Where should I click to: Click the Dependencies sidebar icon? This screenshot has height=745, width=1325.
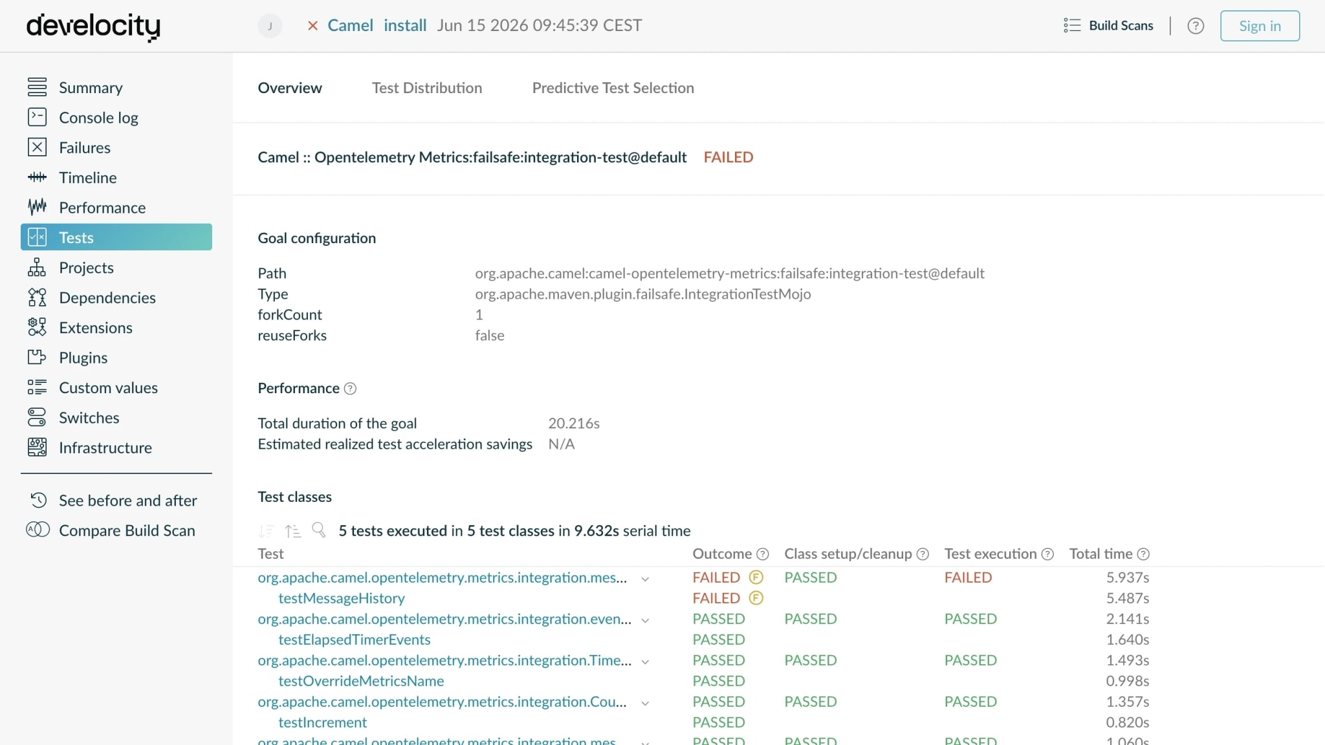[37, 297]
